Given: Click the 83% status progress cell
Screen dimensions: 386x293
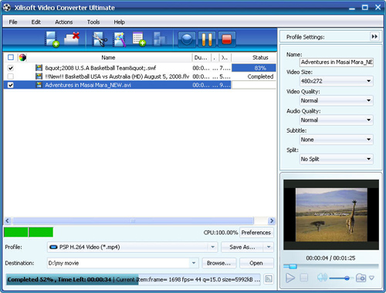Looking at the screenshot, I should [254, 68].
